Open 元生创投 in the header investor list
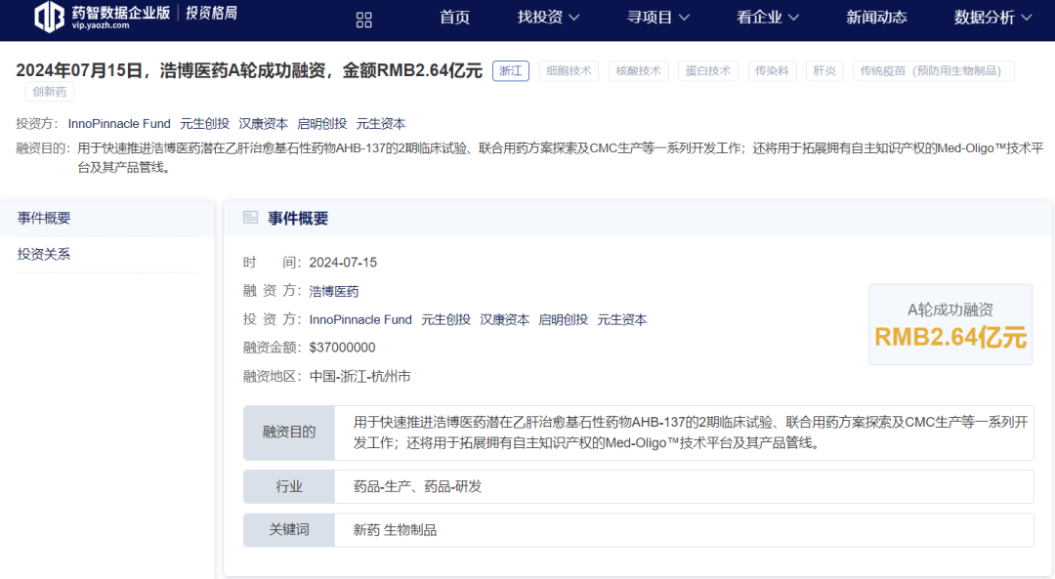This screenshot has height=579, width=1055. tap(204, 124)
